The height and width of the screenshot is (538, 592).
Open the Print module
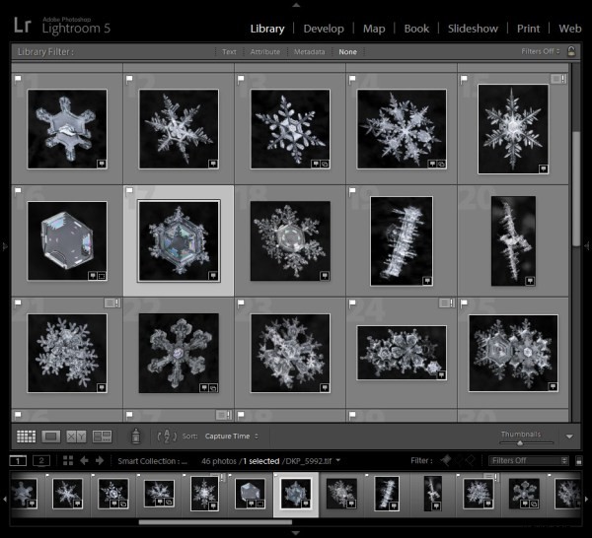click(x=528, y=29)
